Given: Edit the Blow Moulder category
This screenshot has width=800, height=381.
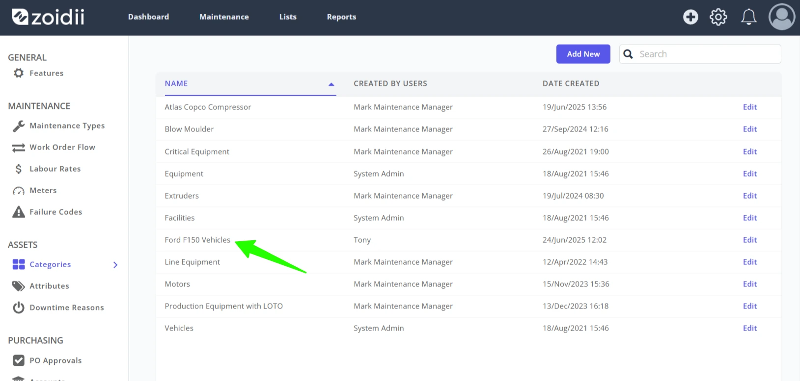Looking at the screenshot, I should pos(750,129).
